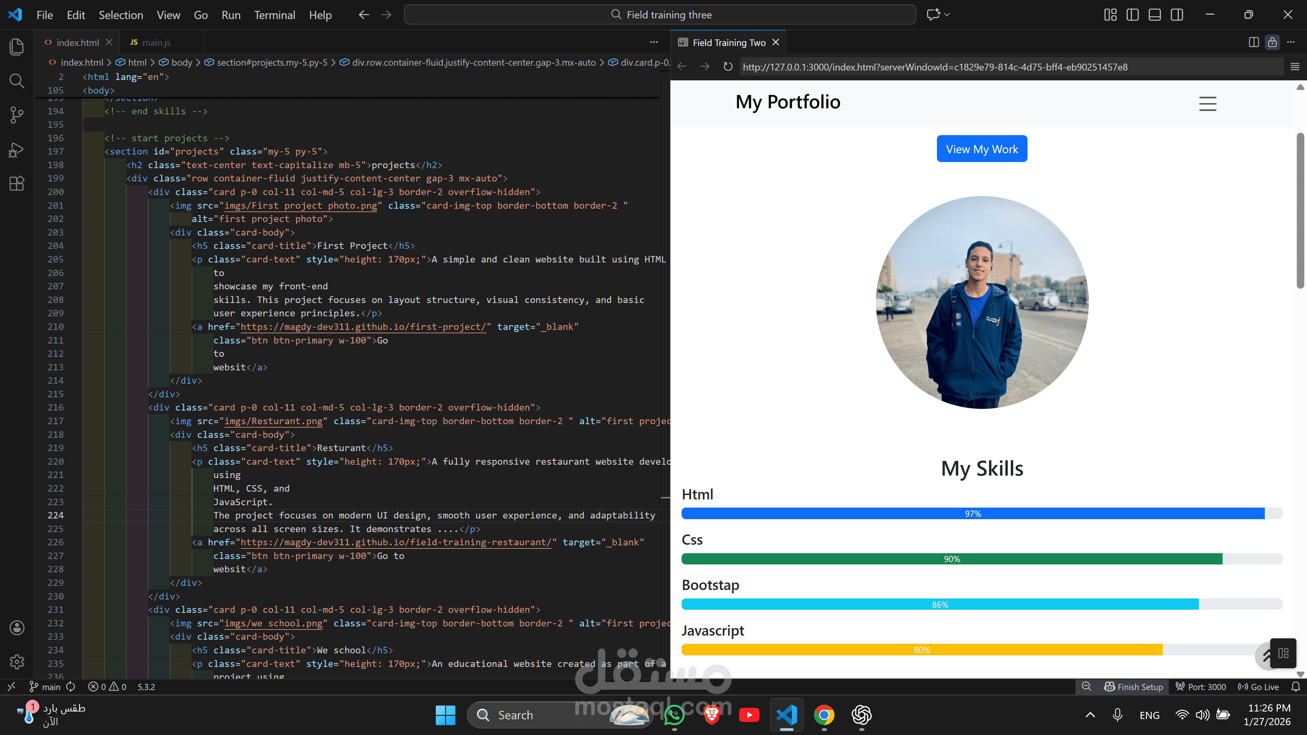Close the Field Training Two preview tab
The image size is (1307, 735).
click(775, 42)
